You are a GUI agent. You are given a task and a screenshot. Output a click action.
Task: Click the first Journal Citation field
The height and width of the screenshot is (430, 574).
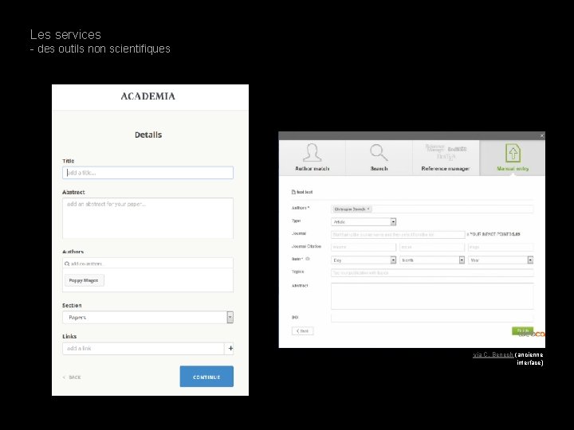pyautogui.click(x=364, y=247)
